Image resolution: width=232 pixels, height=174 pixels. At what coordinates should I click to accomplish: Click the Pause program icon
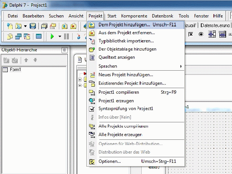tap(67, 36)
